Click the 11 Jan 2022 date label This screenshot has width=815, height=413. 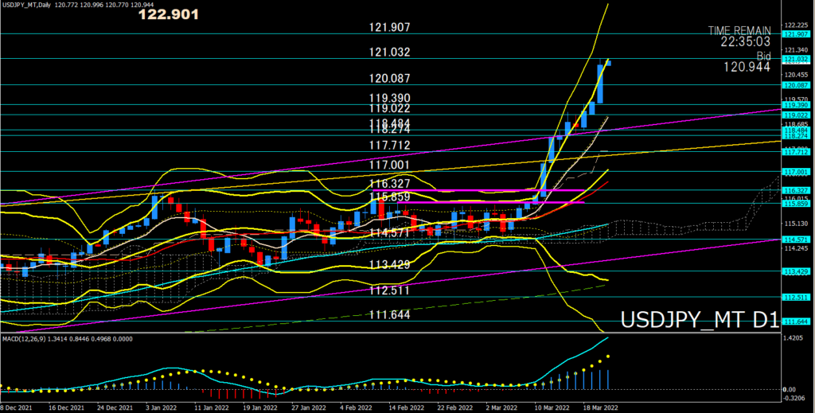[212, 407]
